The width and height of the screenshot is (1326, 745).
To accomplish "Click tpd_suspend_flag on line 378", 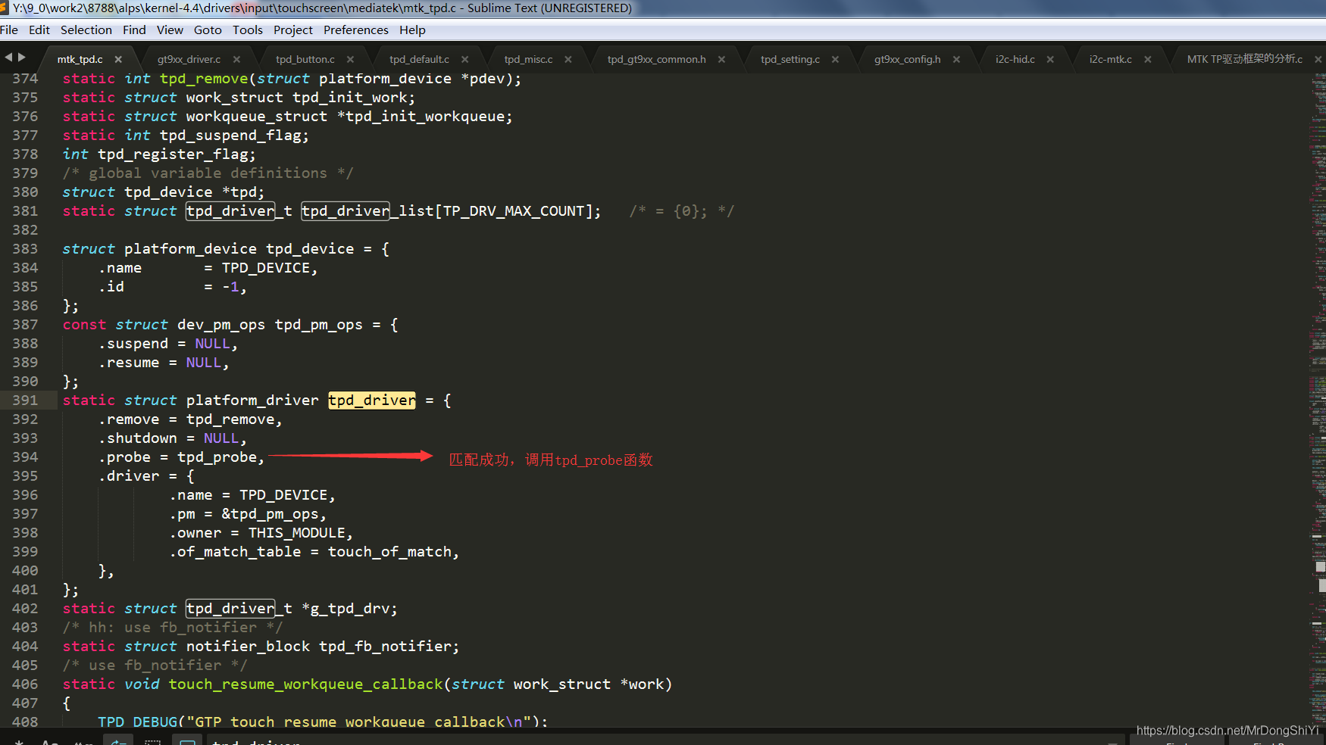I will 230,136.
